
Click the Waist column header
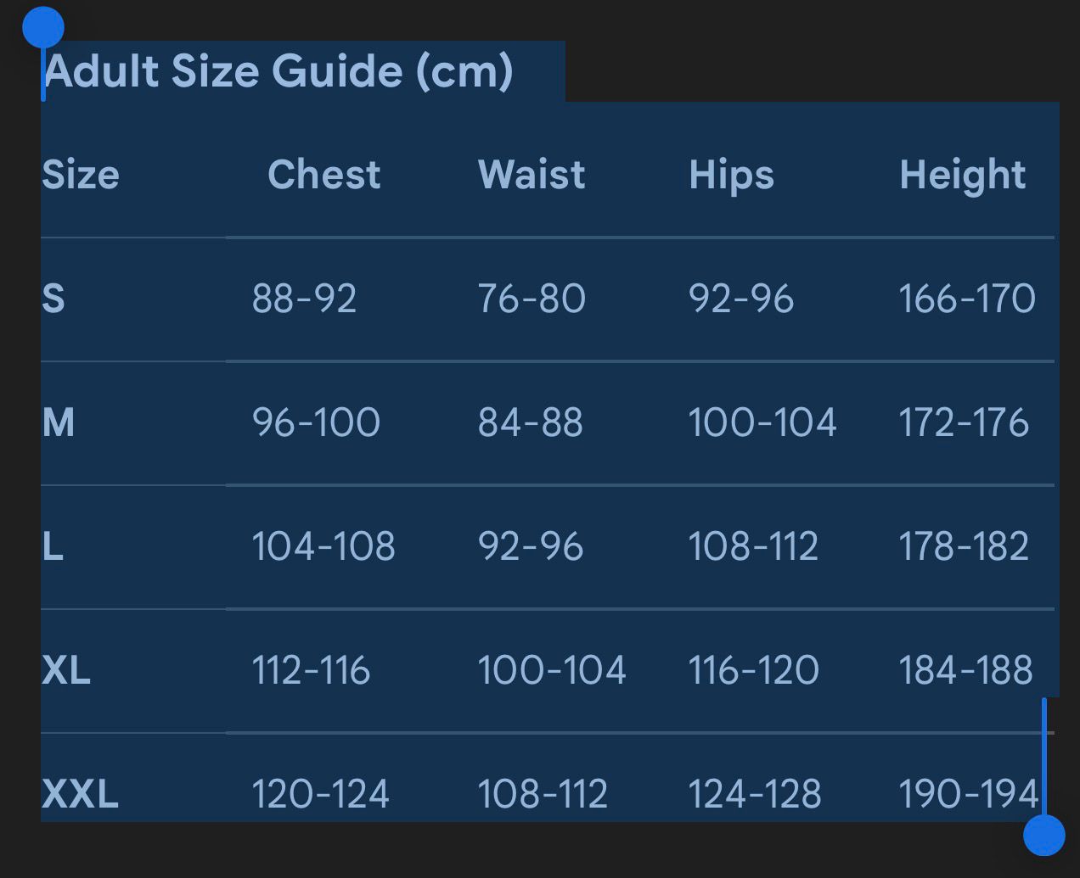click(532, 175)
